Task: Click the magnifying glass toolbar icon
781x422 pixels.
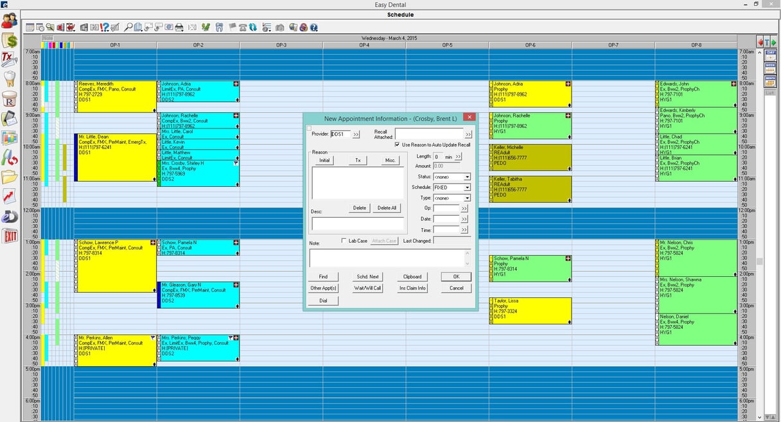Action: pyautogui.click(x=128, y=28)
